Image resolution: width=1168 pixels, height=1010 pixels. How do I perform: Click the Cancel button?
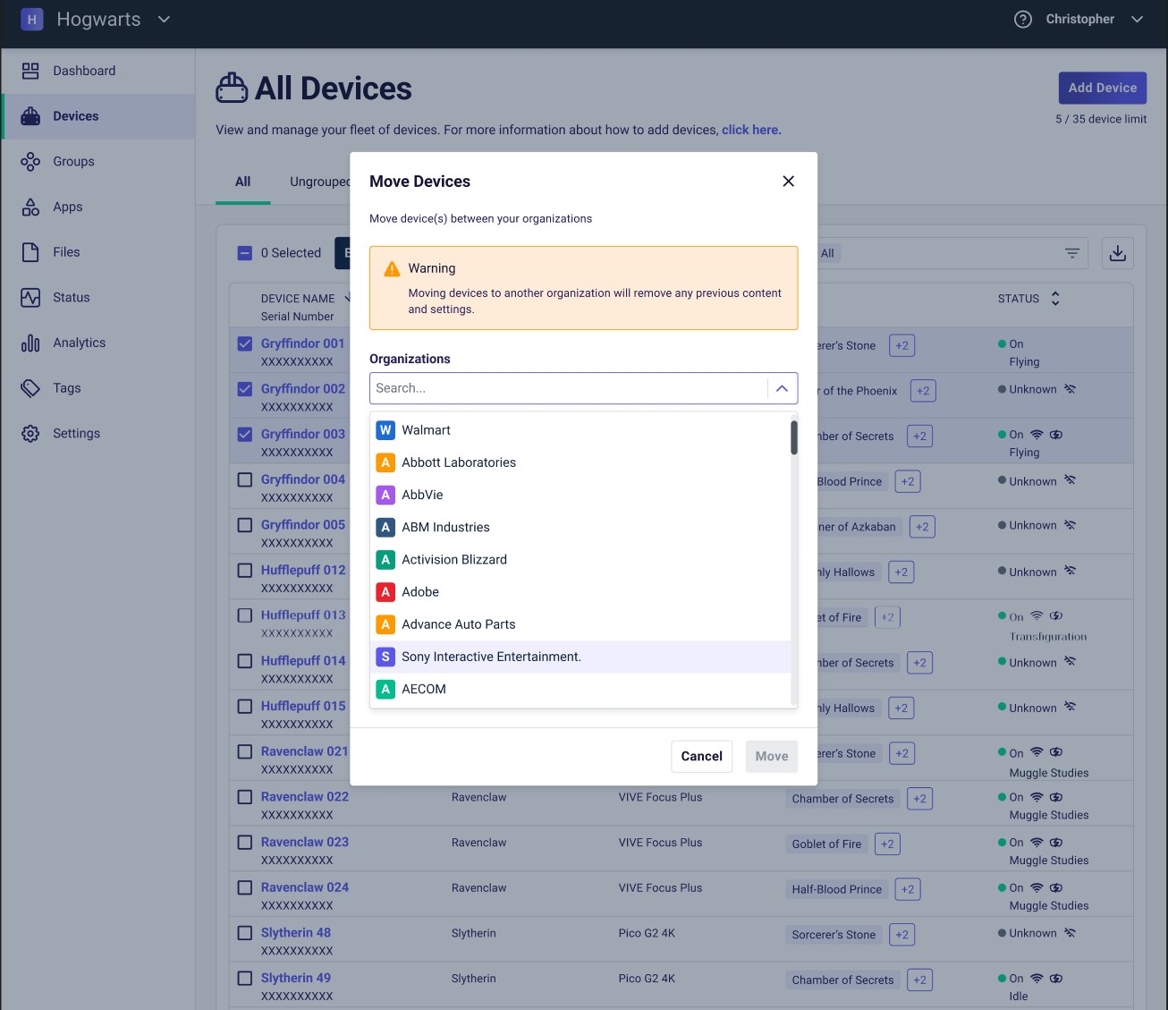pyautogui.click(x=702, y=756)
